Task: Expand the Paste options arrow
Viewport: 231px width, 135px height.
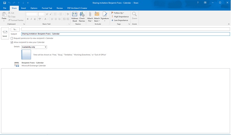Action: click(x=4, y=21)
